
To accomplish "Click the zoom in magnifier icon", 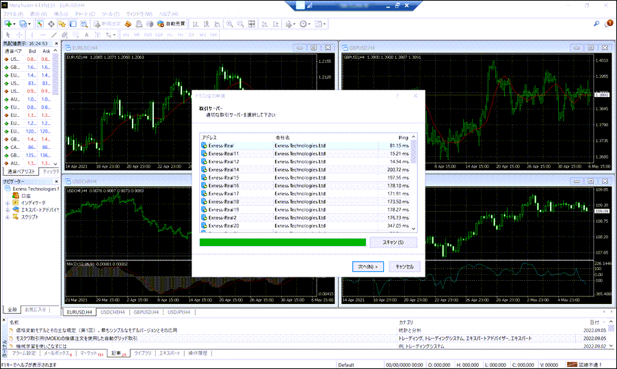I will coord(231,23).
